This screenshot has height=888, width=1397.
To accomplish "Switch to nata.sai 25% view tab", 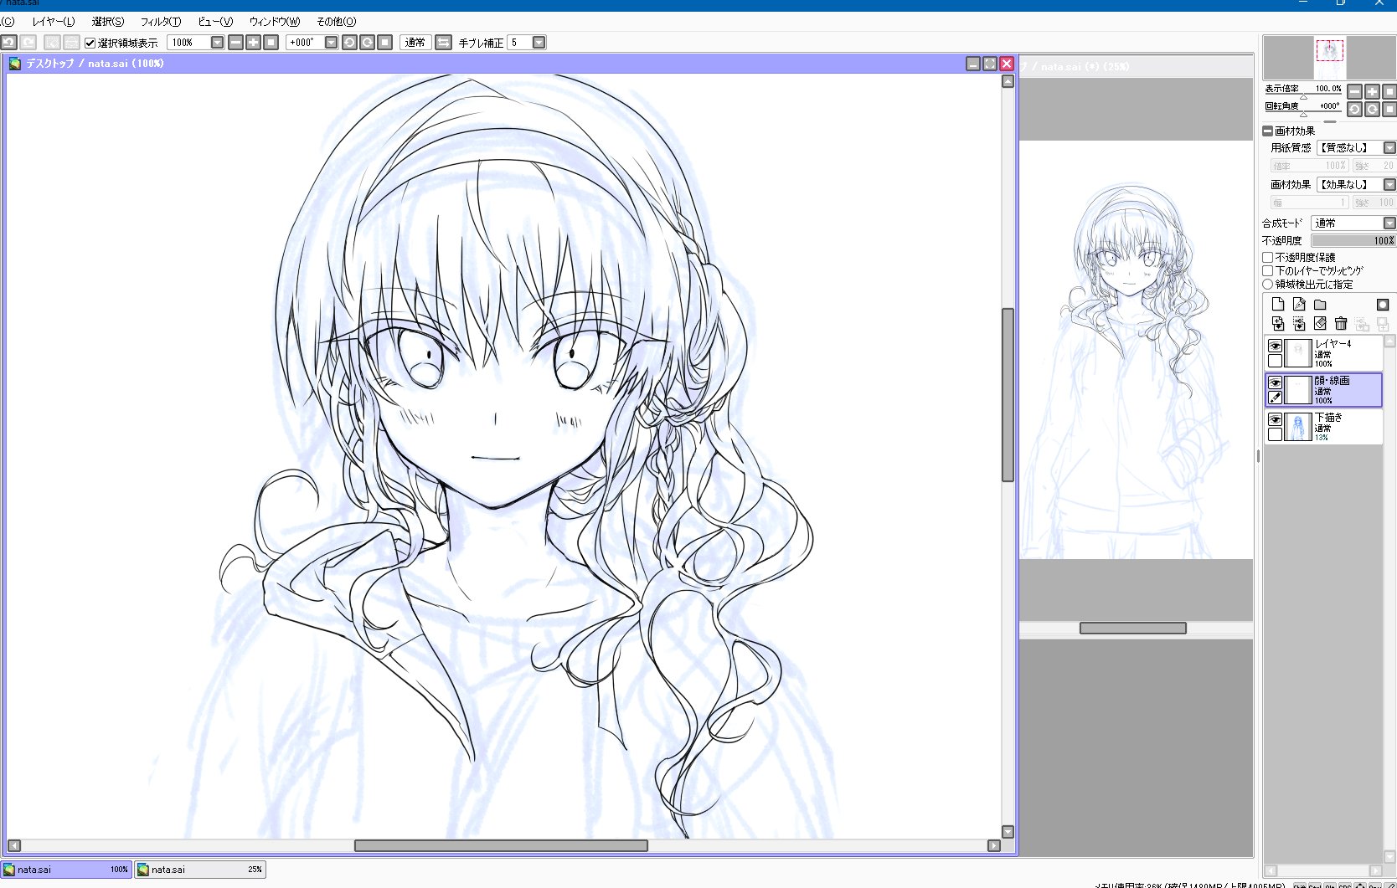I will tap(200, 870).
